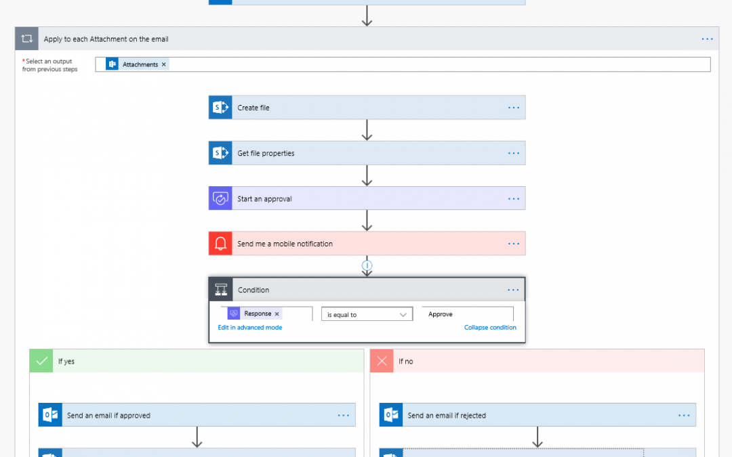The width and height of the screenshot is (732, 457).
Task: Click the insert step plus circle above Condition
Action: coord(367,265)
